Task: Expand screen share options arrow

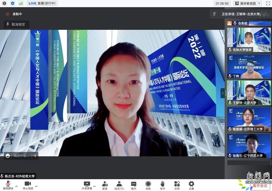Action: (x=94, y=186)
